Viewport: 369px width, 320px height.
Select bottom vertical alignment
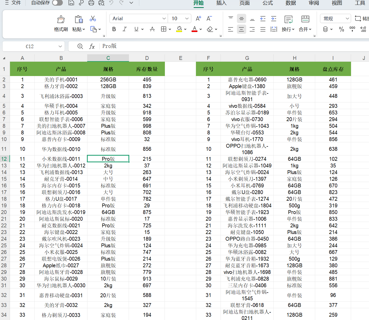pyautogui.click(x=252, y=18)
